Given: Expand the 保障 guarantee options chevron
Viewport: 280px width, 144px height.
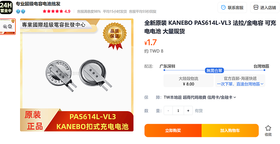Looking at the screenshot, I should tap(235, 98).
